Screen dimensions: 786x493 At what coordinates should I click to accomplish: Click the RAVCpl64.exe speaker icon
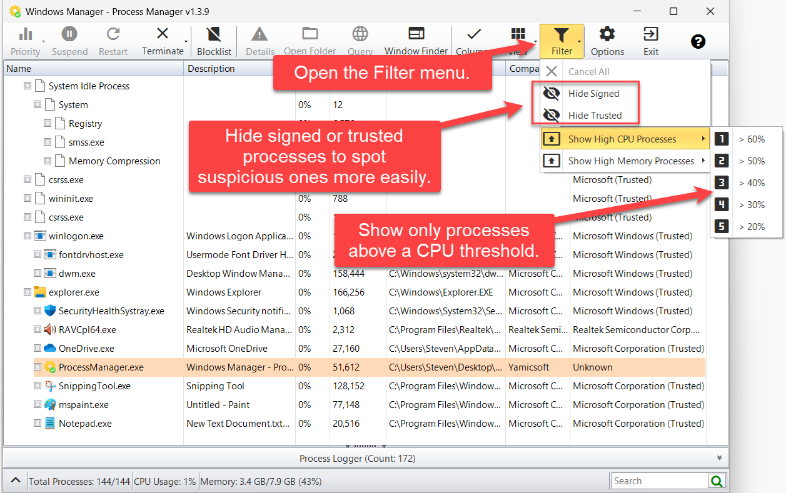[50, 330]
